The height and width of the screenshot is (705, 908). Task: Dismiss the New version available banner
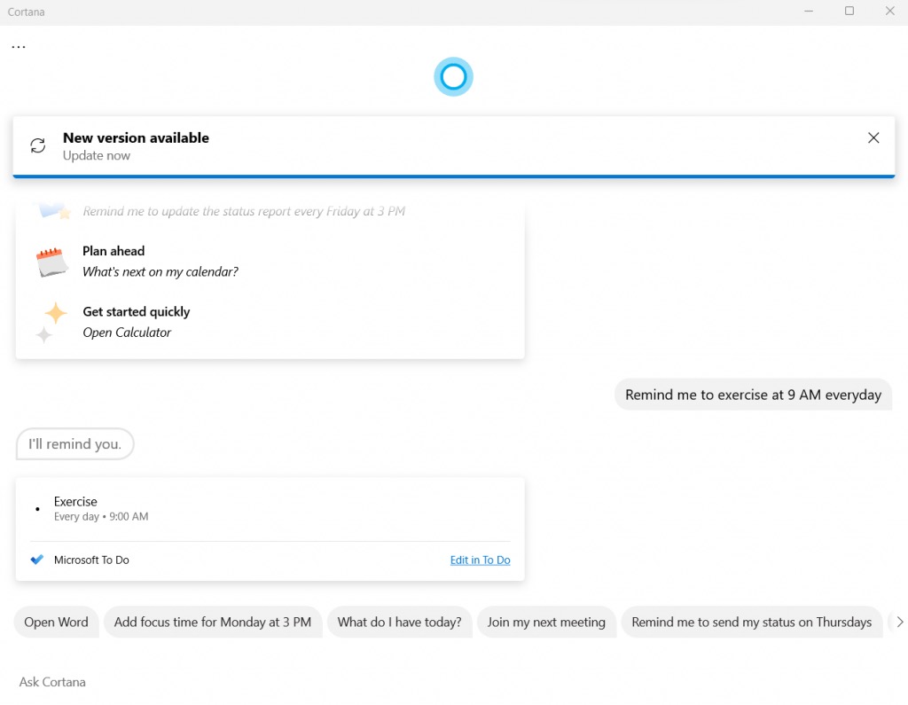click(873, 137)
